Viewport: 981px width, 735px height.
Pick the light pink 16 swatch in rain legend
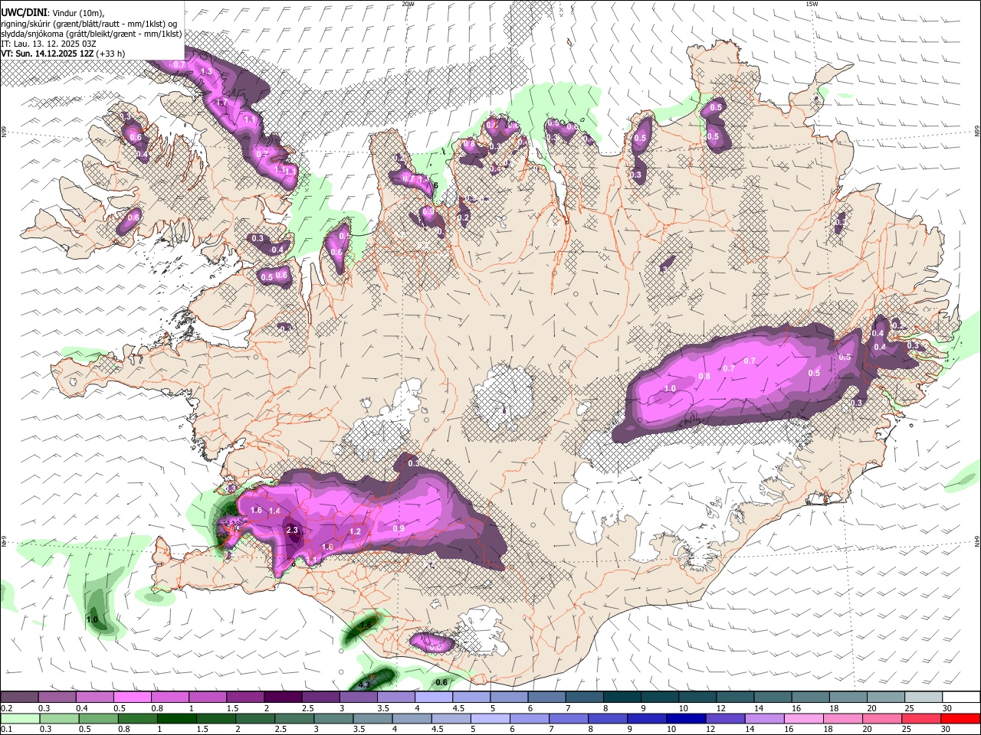[x=803, y=718]
